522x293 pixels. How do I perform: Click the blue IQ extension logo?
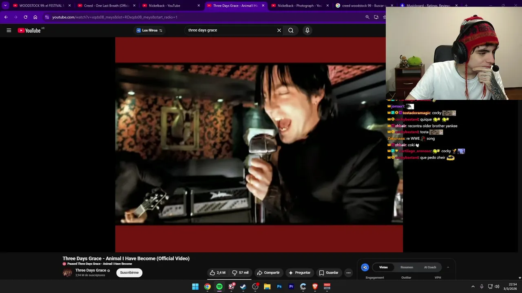[x=365, y=267]
